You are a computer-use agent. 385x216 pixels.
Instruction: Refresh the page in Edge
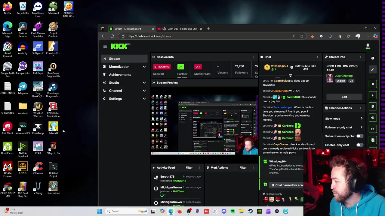(112, 36)
